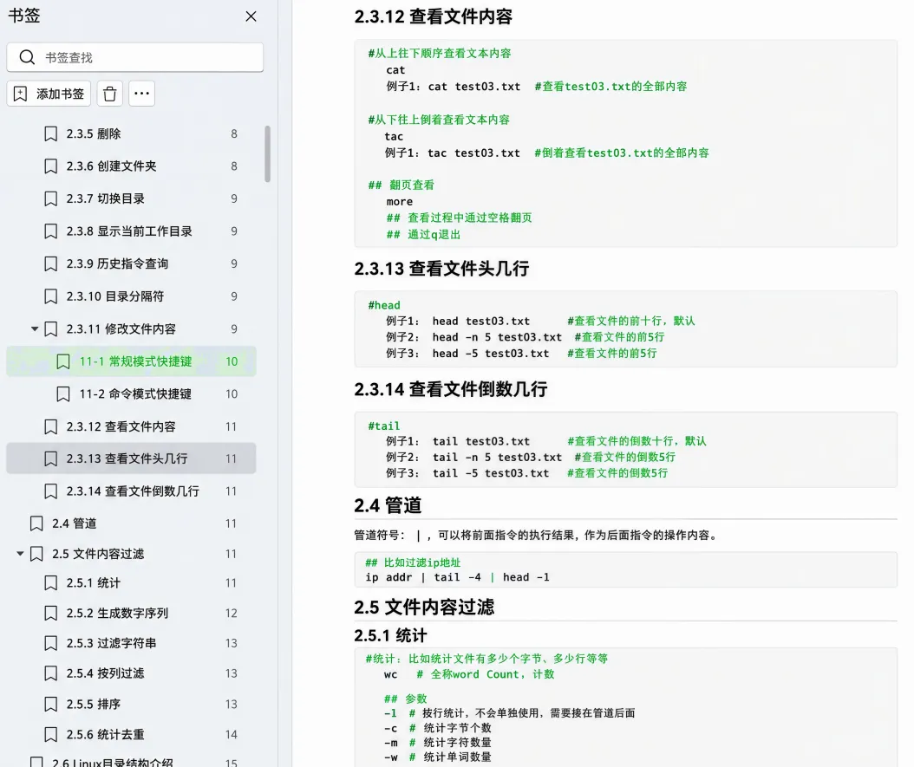This screenshot has height=767, width=914.
Task: Click the bookmark icon beside 2.5.3 过滤字符串
Action: point(50,644)
